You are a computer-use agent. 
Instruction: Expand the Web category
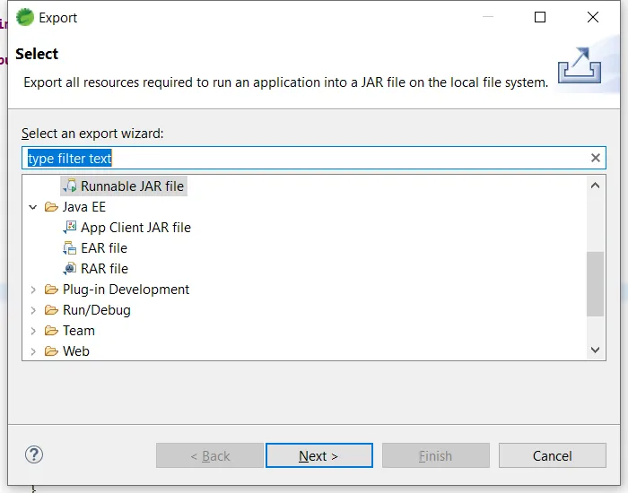(33, 351)
